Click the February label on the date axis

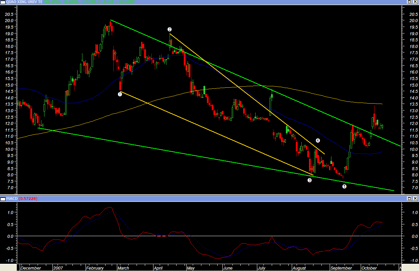click(x=95, y=268)
